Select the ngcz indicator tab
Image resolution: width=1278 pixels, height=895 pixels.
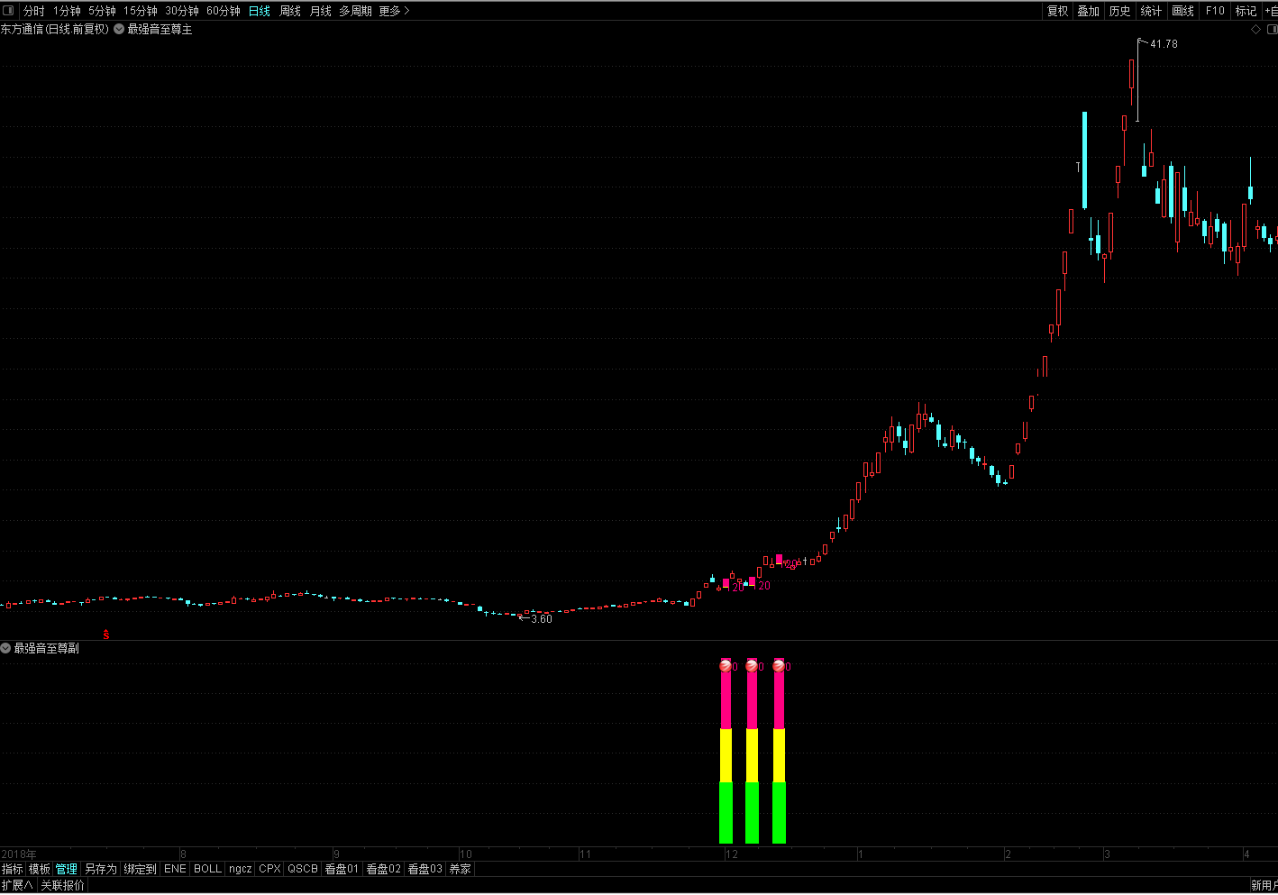pyautogui.click(x=240, y=869)
